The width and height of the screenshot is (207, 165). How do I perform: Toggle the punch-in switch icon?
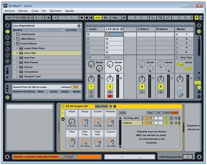pyautogui.click(x=153, y=17)
